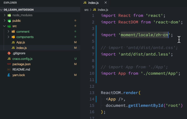Click the M status badge on App.js
Screen dimensions: 187x119
[x=75, y=42]
